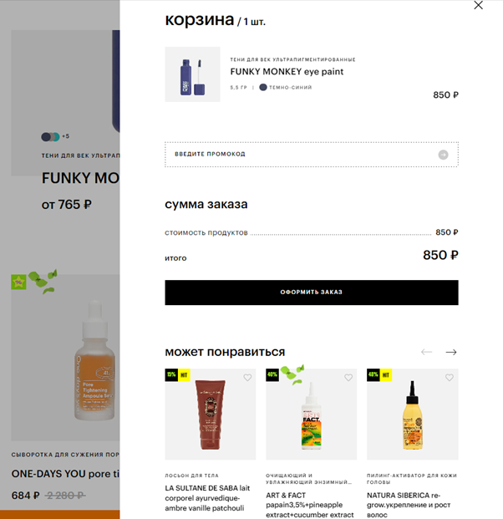Open NATURA SIBERICA re-grow product image
503x519 pixels.
click(x=412, y=414)
